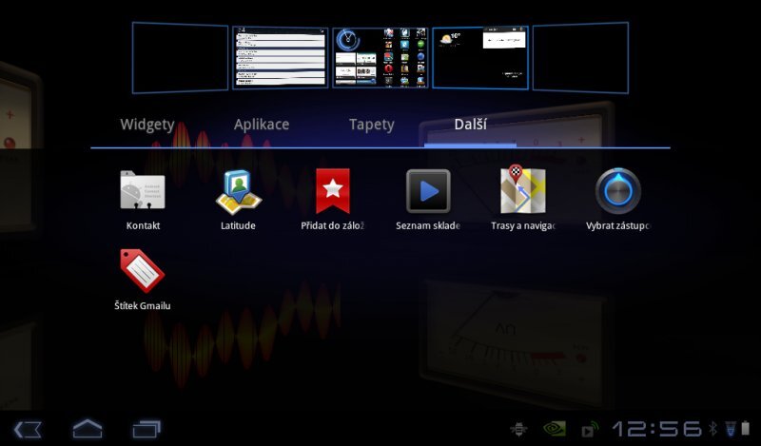This screenshot has width=761, height=446.
Task: Tap the battery status icon
Action: click(746, 429)
